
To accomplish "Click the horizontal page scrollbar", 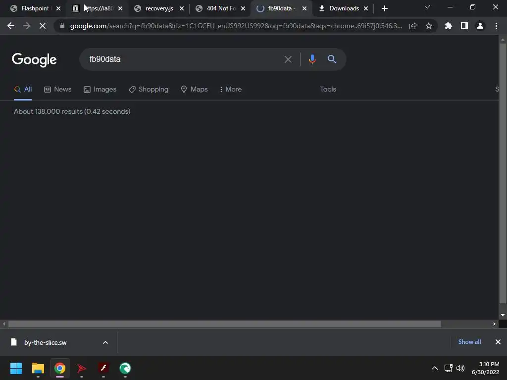I will 225,324.
